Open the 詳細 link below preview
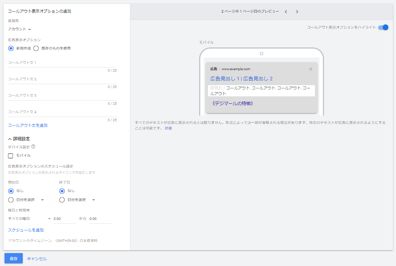 point(168,128)
